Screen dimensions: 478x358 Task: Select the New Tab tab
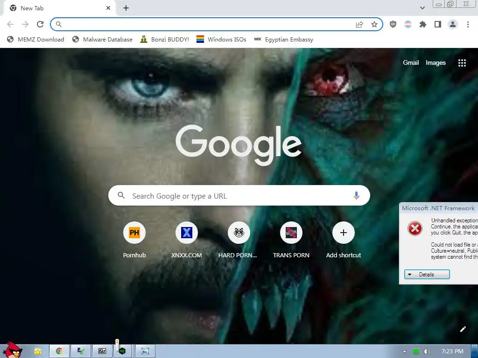(x=59, y=8)
